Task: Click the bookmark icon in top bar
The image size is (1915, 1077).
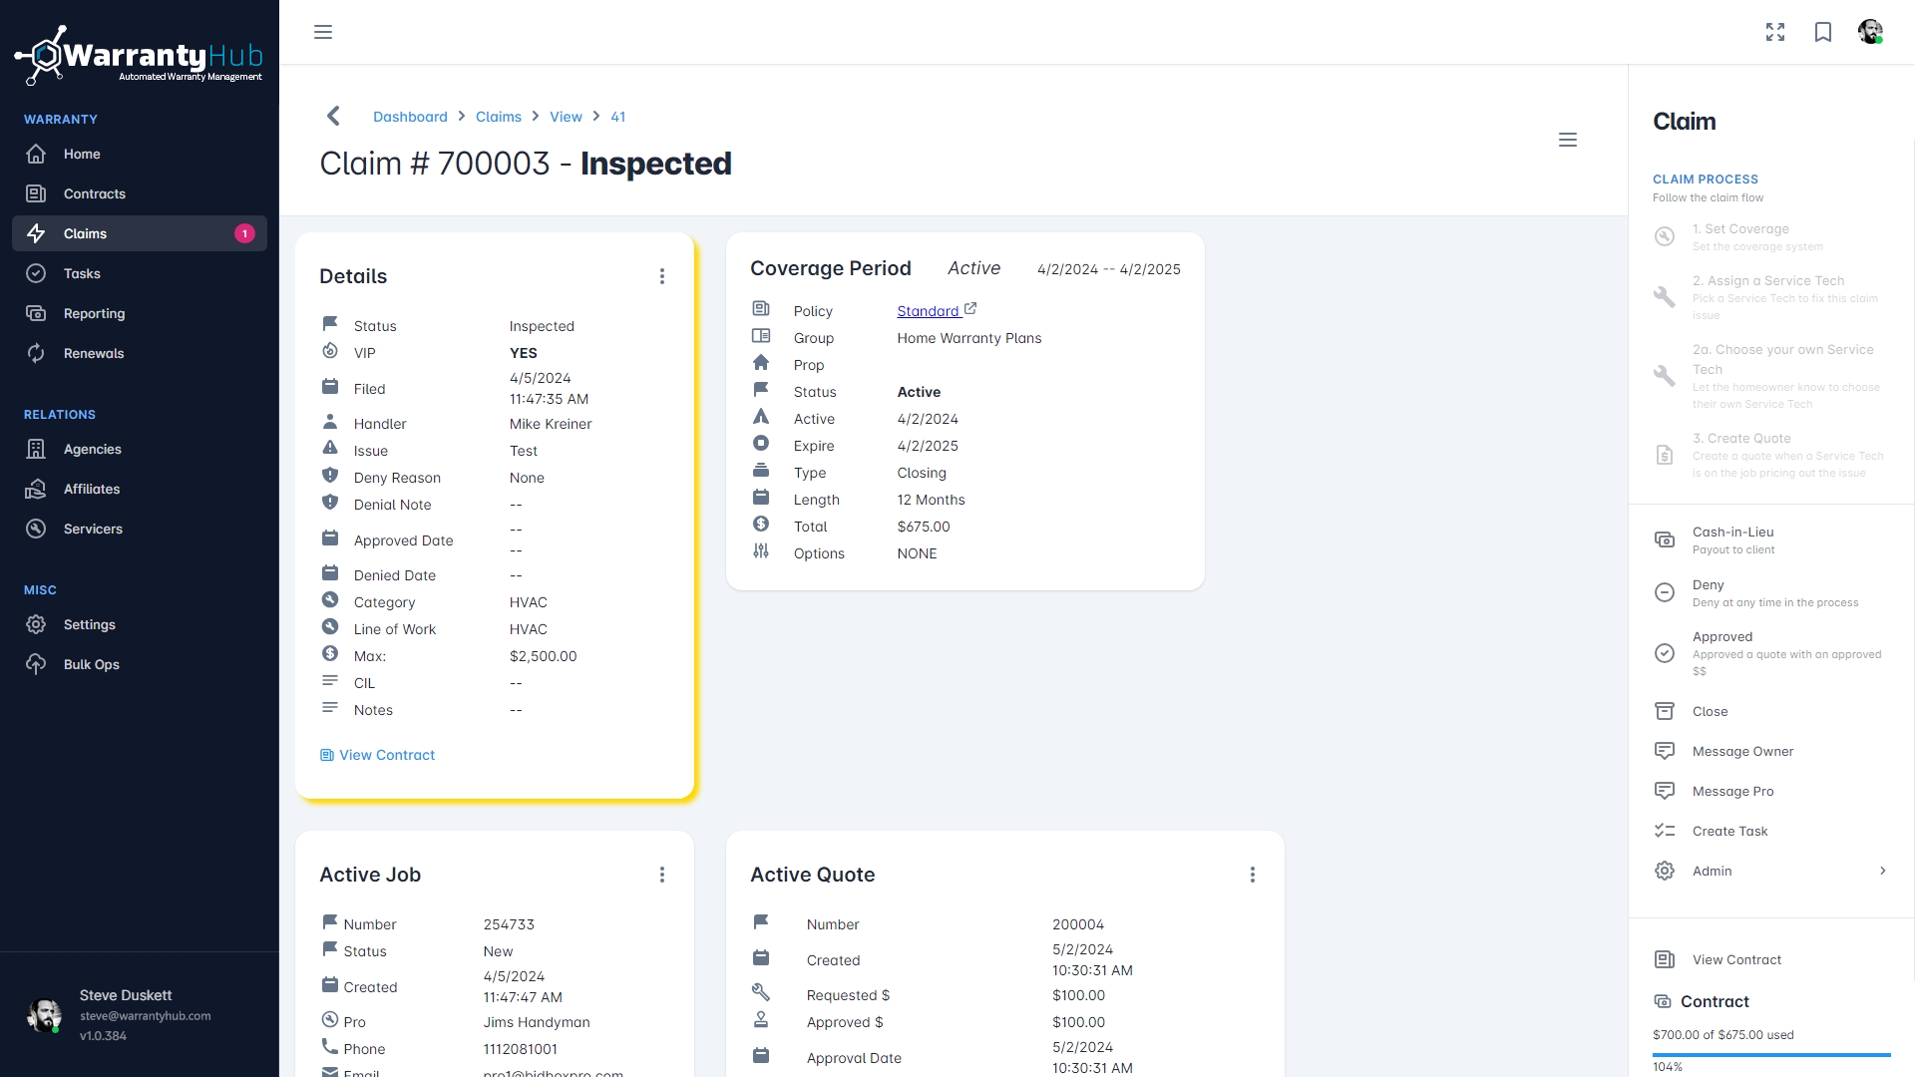Action: 1823,32
